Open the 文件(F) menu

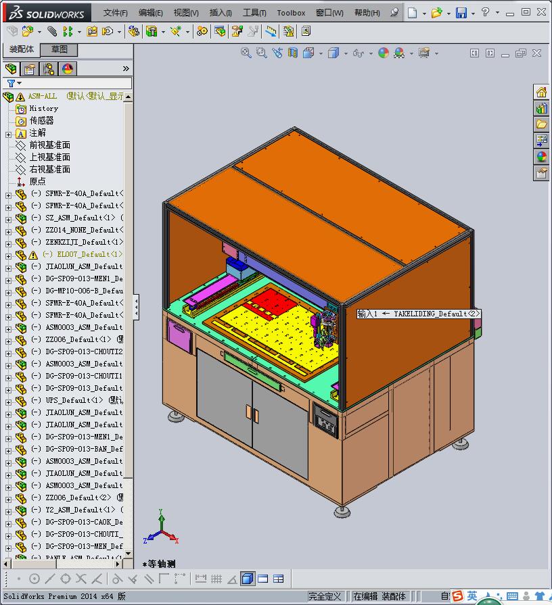(x=115, y=13)
